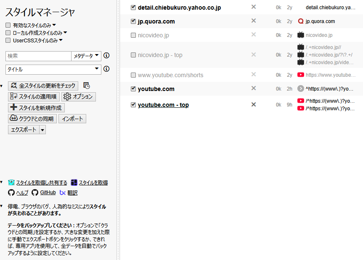Delete the jp.quora.com style

(254, 21)
